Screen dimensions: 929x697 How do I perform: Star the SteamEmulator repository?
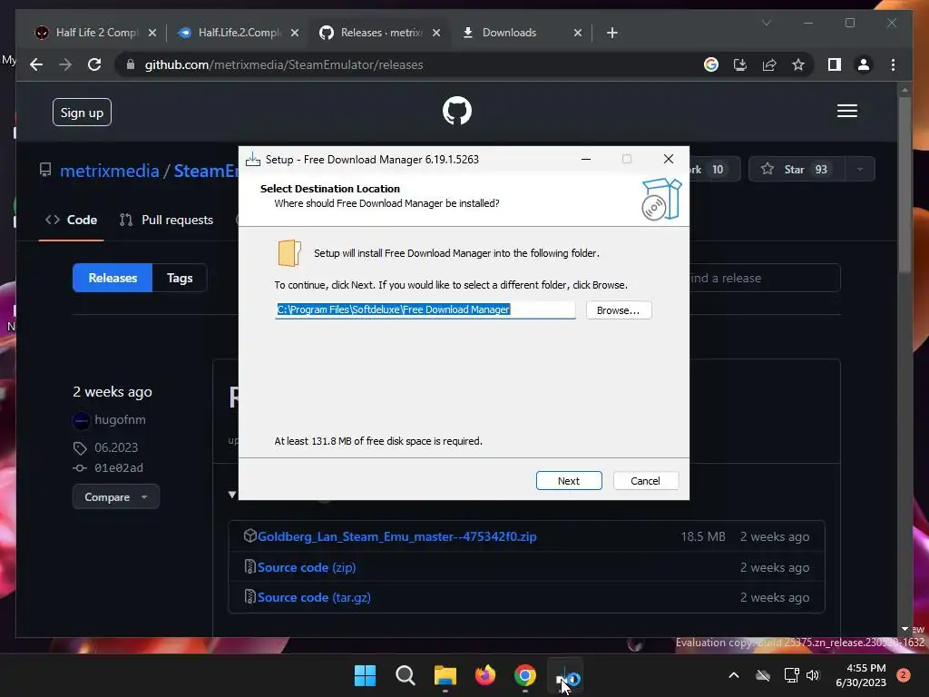[796, 170]
